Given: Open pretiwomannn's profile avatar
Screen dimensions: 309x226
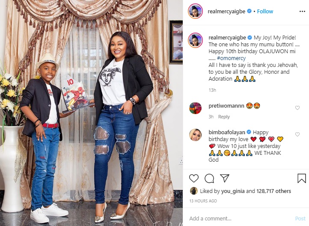Looking at the screenshot, I should point(195,108).
